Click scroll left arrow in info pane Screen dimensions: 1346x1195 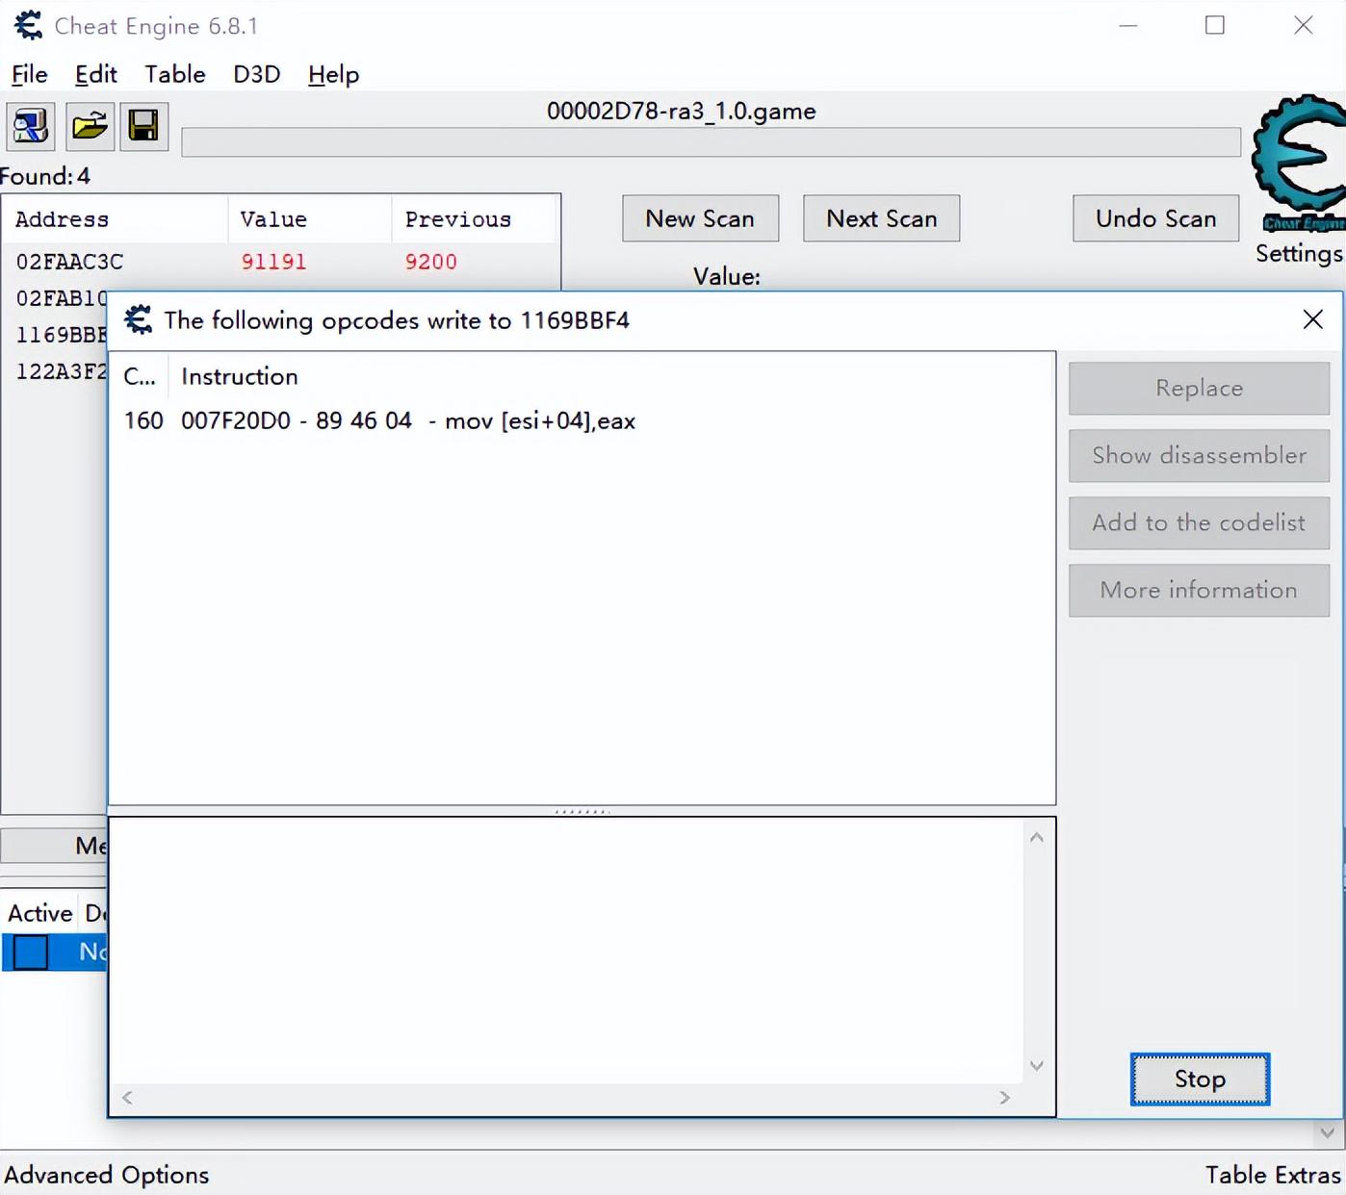127,1097
